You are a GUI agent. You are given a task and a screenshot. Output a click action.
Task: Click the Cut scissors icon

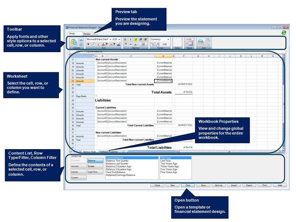coord(81,39)
